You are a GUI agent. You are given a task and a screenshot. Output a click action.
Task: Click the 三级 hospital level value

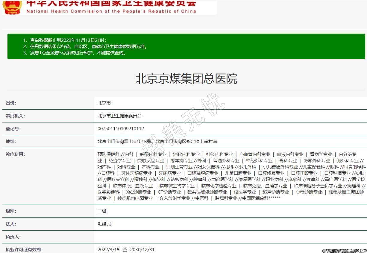(x=102, y=211)
